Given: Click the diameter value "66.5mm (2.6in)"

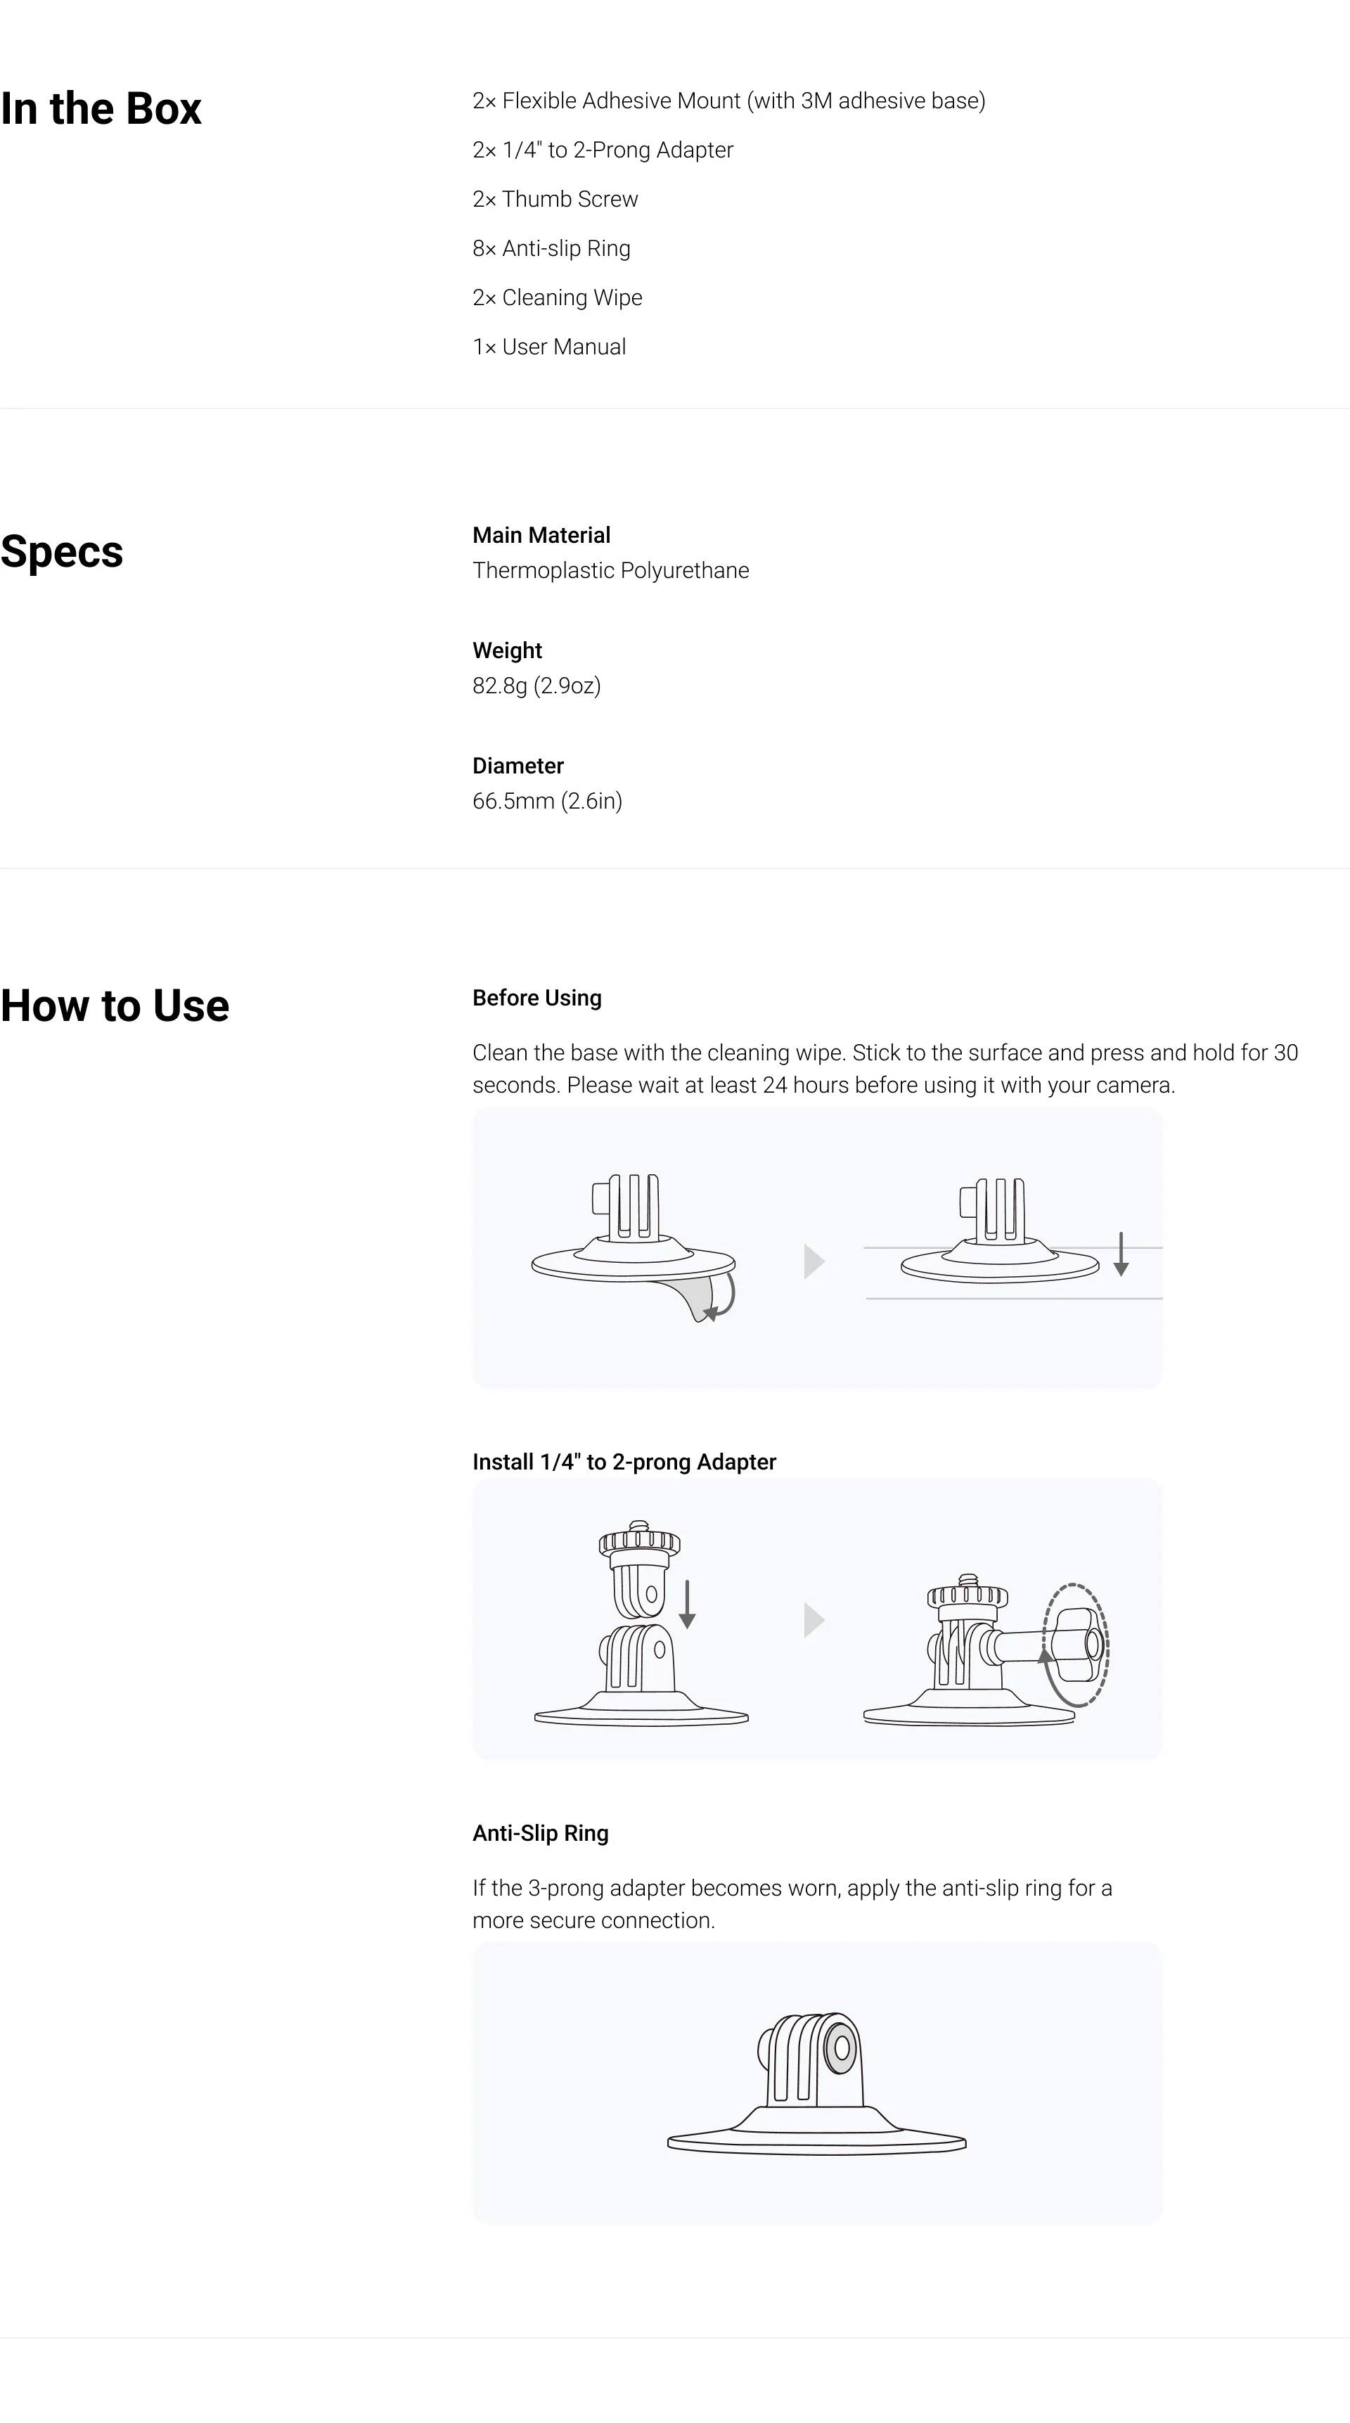Looking at the screenshot, I should [x=546, y=802].
